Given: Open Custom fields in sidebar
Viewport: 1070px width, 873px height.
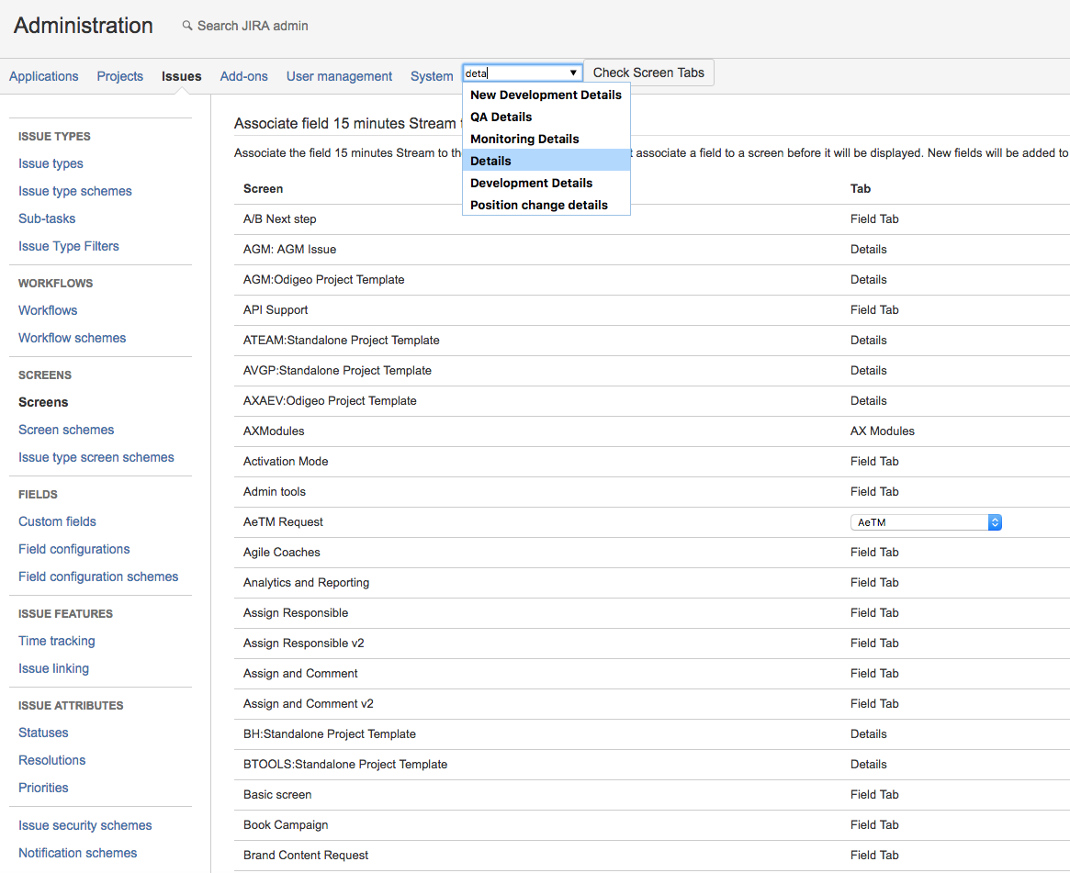Looking at the screenshot, I should click(57, 521).
